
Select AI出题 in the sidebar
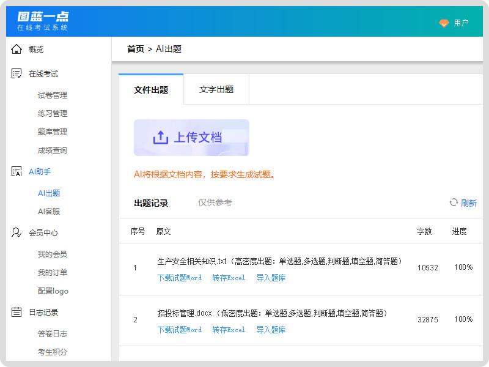(x=49, y=193)
